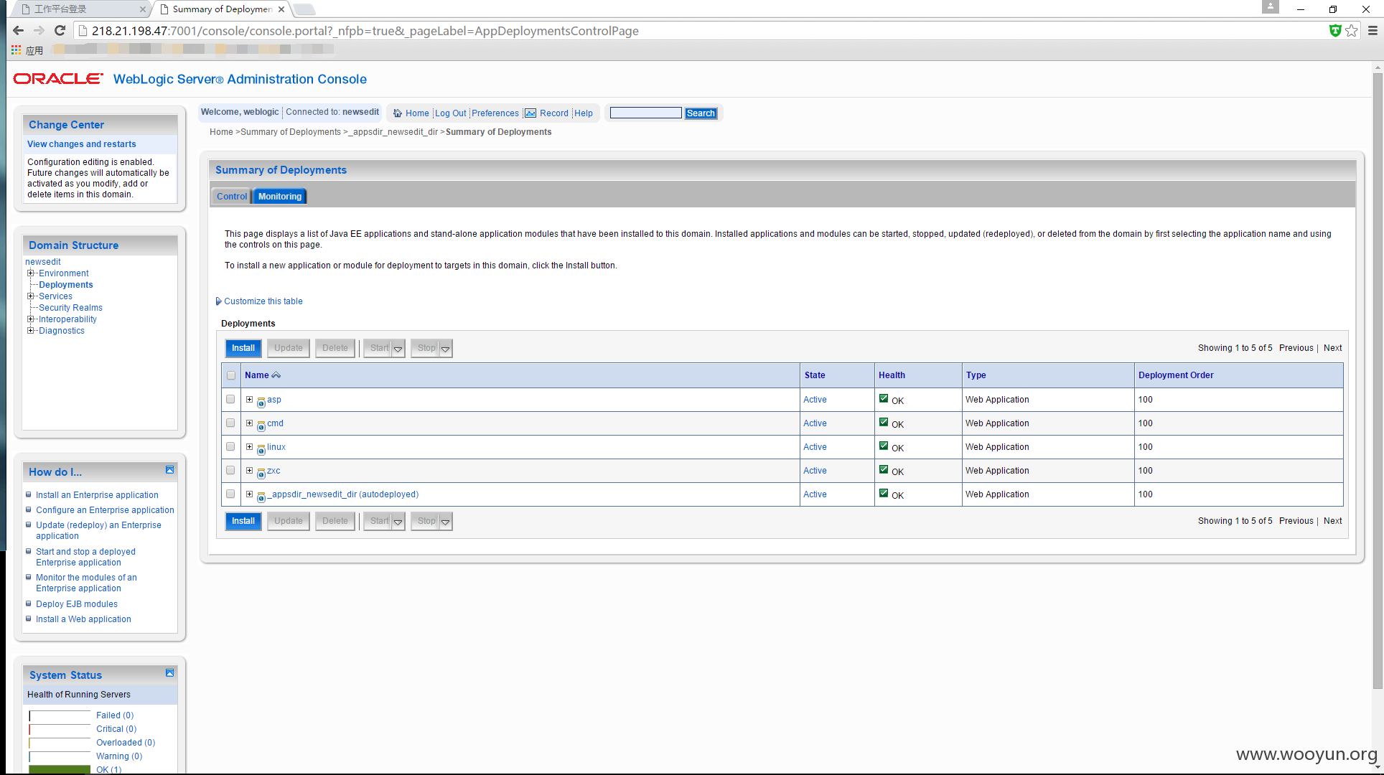Check the linux deployment checkbox

pyautogui.click(x=230, y=446)
